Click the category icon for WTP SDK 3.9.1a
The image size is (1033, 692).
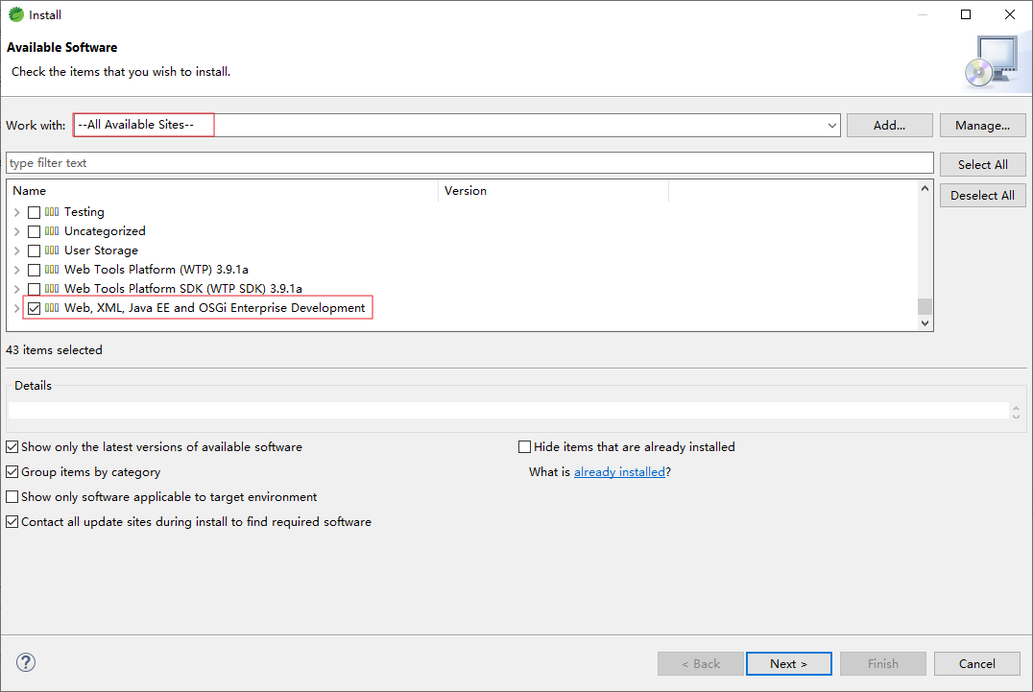point(53,289)
